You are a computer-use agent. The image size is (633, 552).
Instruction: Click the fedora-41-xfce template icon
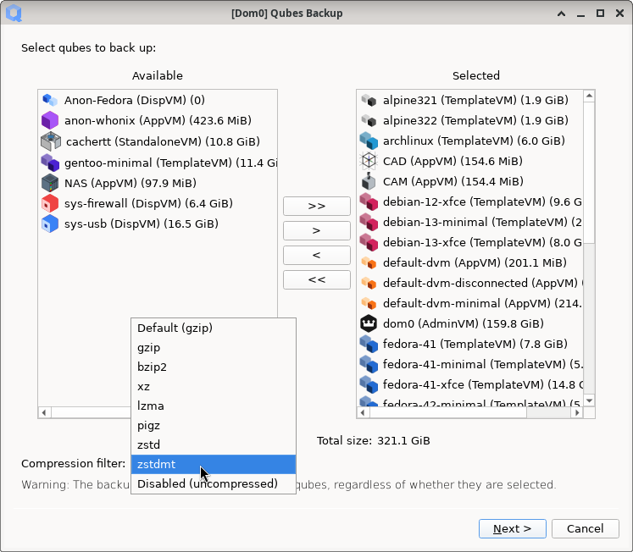[x=369, y=384]
